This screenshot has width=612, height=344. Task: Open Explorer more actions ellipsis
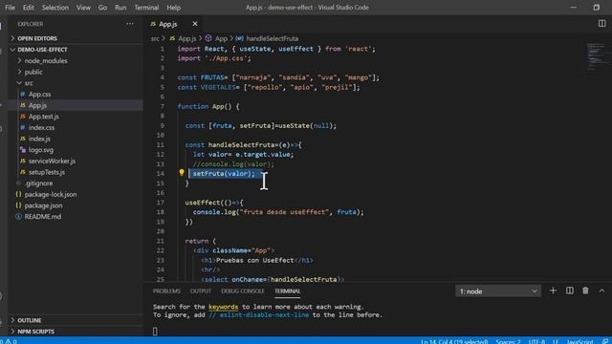coord(130,24)
